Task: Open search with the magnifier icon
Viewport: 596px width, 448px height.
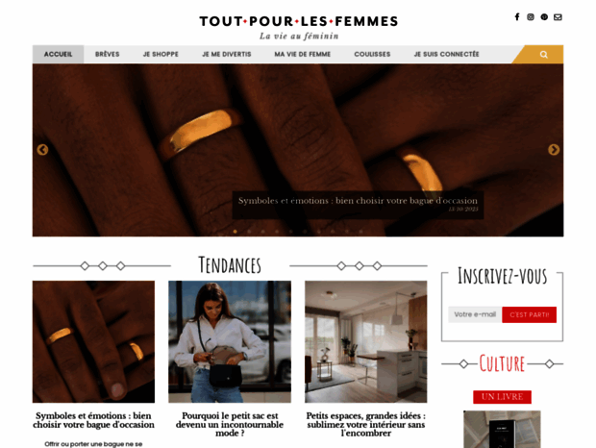Action: tap(544, 55)
